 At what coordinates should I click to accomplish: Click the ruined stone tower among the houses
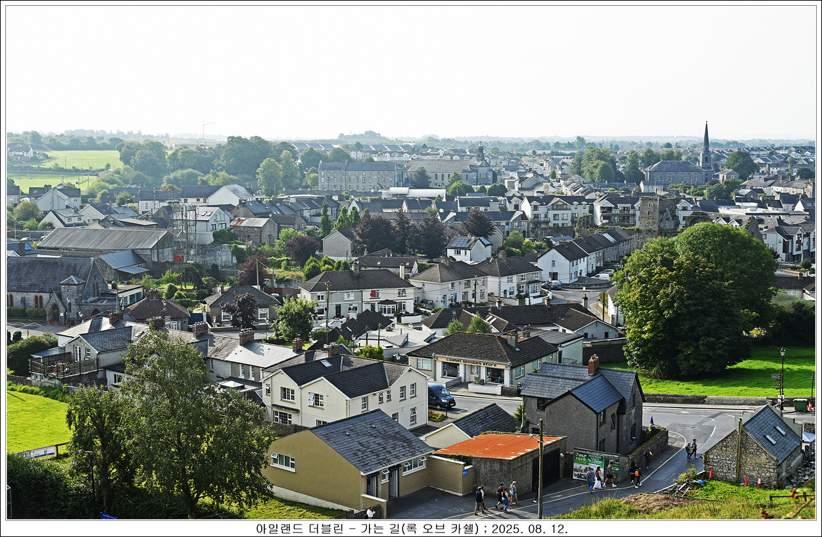[657, 214]
